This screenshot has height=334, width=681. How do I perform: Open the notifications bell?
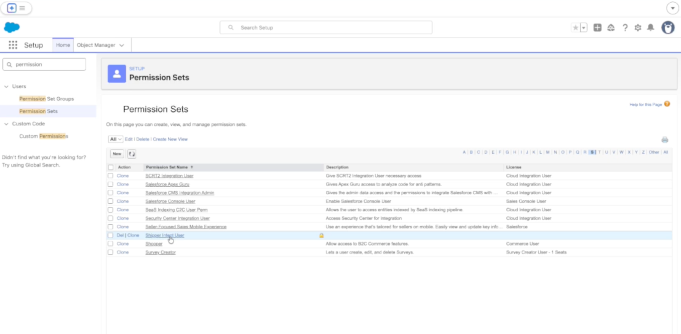coord(651,28)
